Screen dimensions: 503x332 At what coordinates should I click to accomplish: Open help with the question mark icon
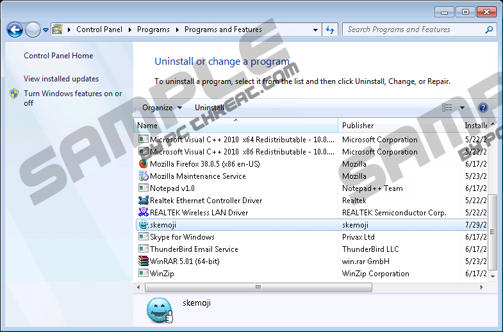[x=483, y=108]
